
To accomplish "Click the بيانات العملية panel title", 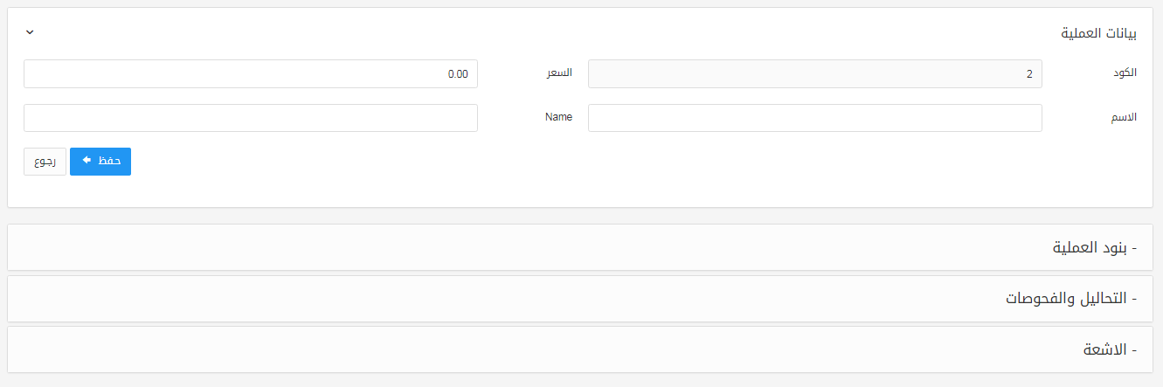I will pyautogui.click(x=1098, y=33).
